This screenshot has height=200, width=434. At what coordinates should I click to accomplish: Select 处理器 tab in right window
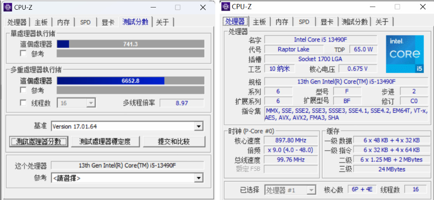235,21
